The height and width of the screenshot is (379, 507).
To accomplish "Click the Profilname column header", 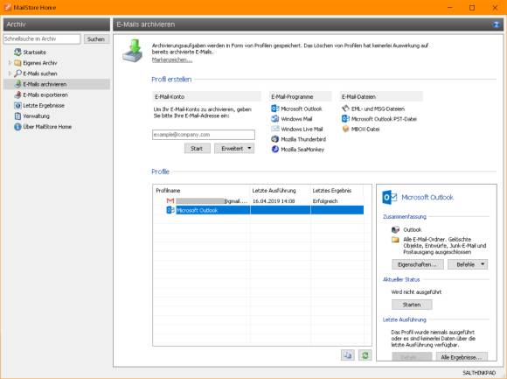I will 201,190.
